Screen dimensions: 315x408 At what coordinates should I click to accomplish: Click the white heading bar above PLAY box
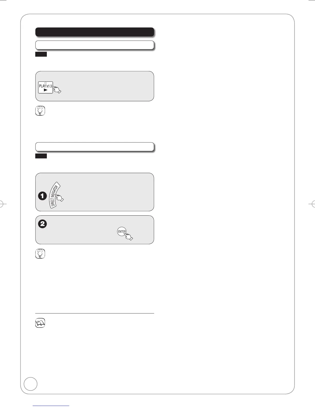95,45
